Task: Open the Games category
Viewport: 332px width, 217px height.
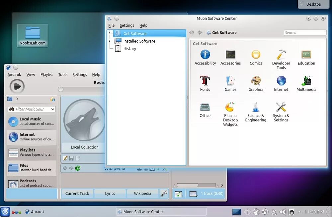Action: pos(230,84)
